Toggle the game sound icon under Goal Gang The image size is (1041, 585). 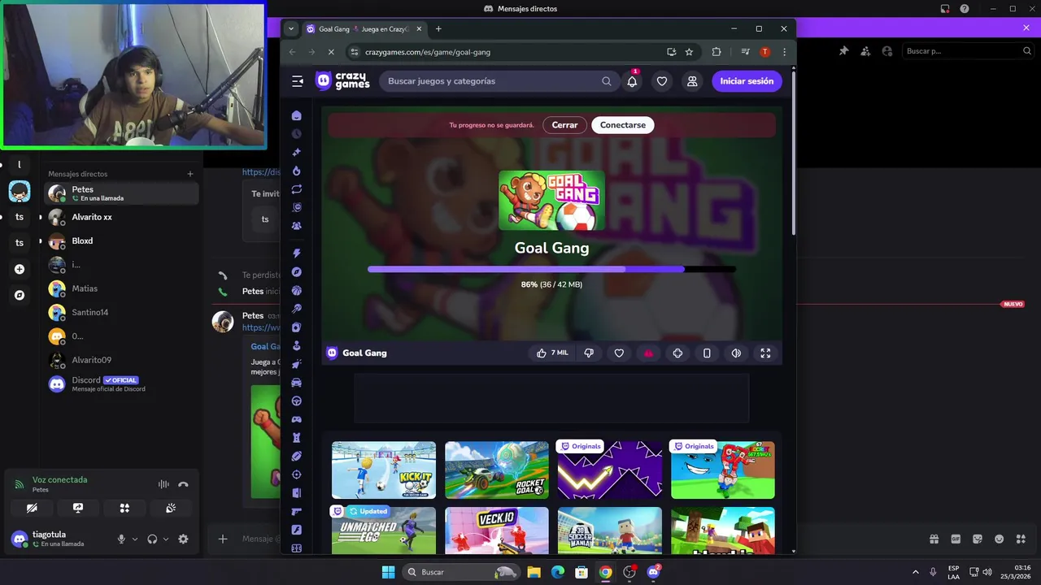click(736, 353)
